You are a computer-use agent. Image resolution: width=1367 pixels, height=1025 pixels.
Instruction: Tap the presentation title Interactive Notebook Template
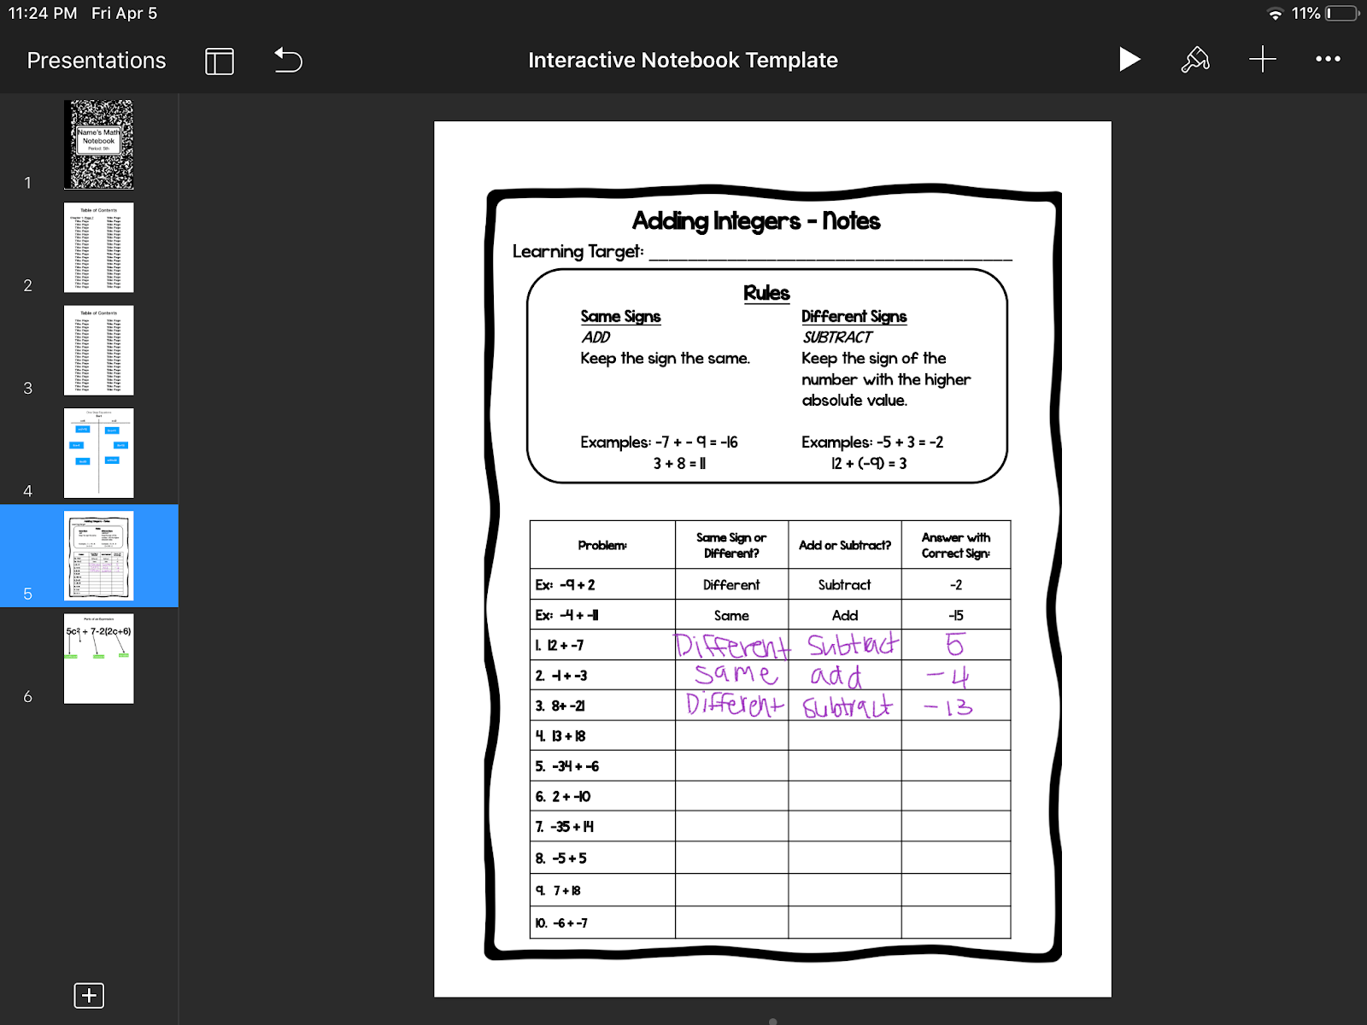point(682,60)
